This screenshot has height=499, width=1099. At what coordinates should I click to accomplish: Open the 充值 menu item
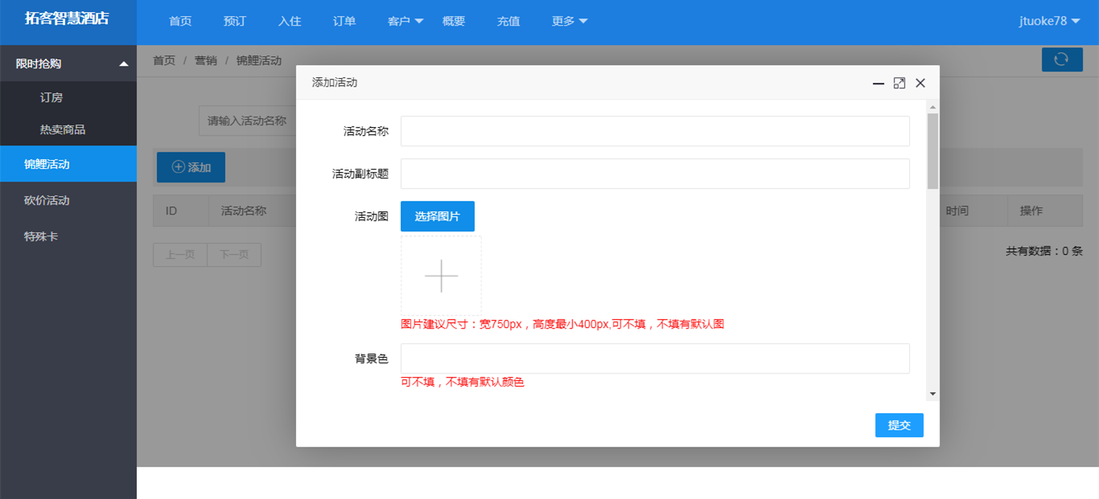pyautogui.click(x=508, y=22)
